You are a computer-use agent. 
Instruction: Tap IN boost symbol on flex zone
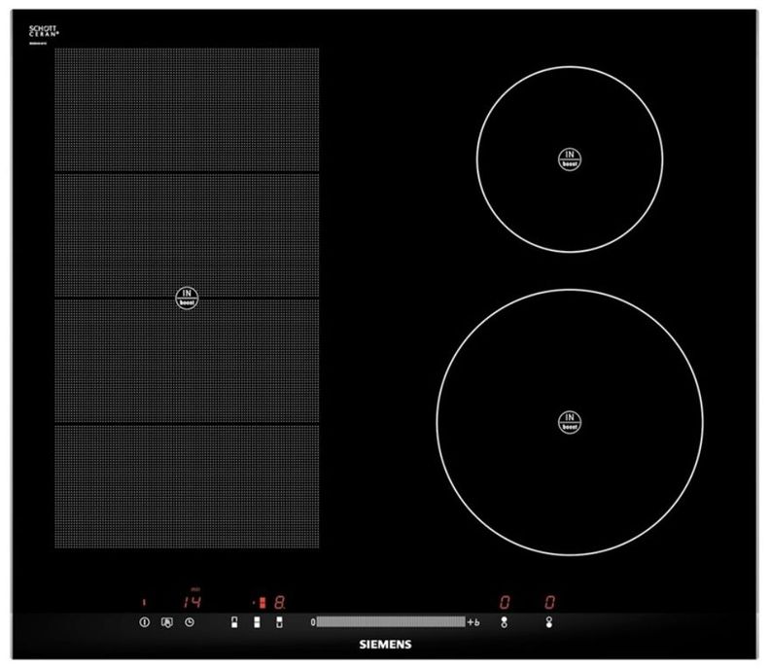186,298
